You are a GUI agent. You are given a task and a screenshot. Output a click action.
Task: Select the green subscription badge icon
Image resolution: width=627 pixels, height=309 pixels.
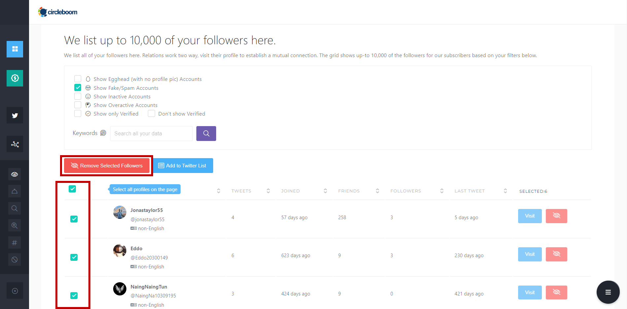pyautogui.click(x=15, y=78)
